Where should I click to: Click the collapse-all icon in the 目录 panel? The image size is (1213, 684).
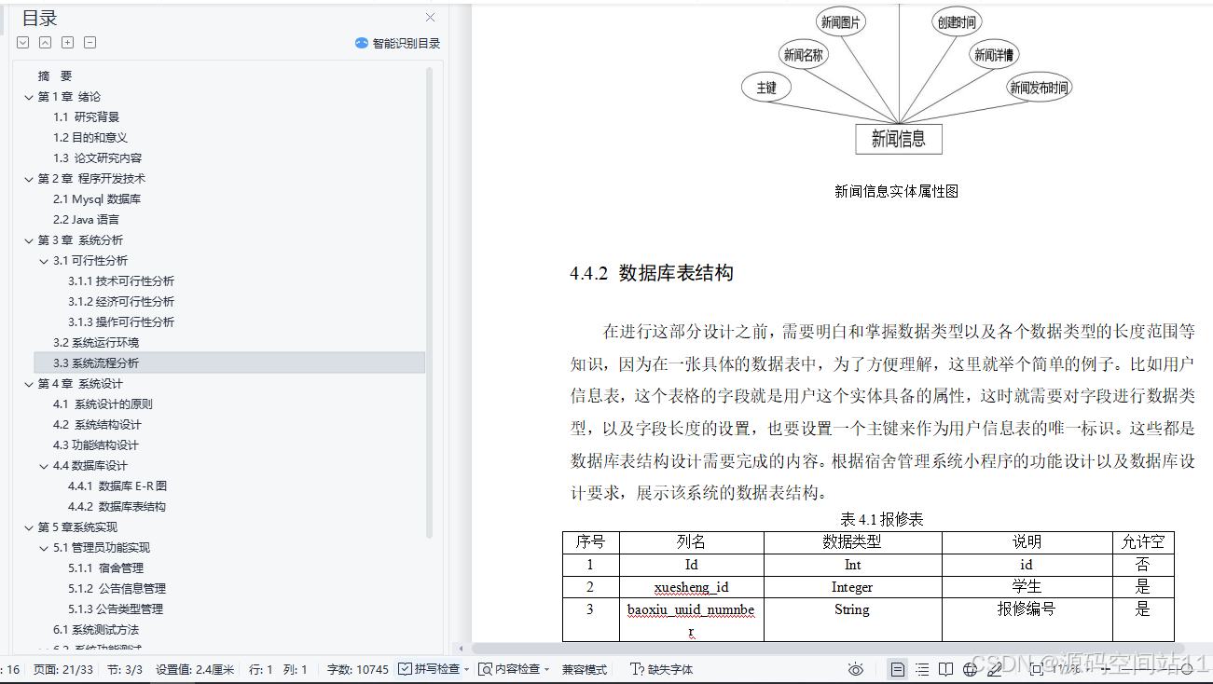point(89,42)
